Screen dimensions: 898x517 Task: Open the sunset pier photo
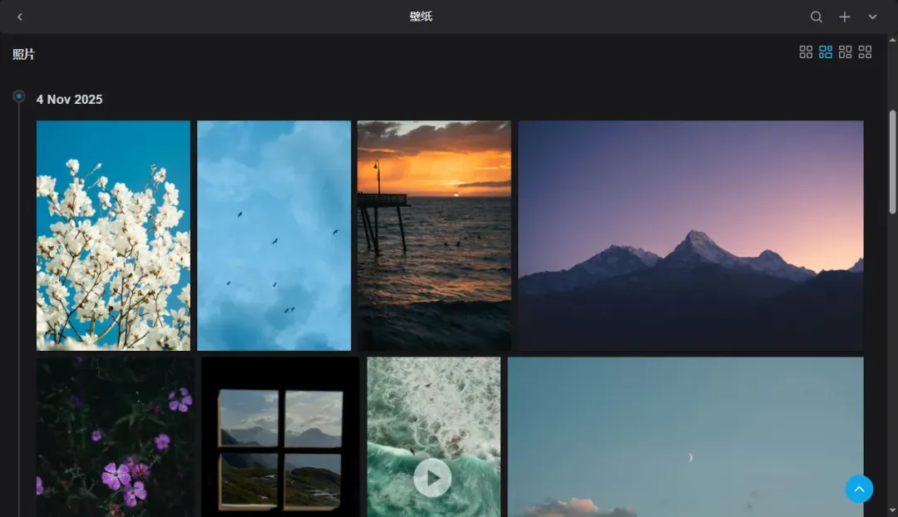(x=434, y=235)
